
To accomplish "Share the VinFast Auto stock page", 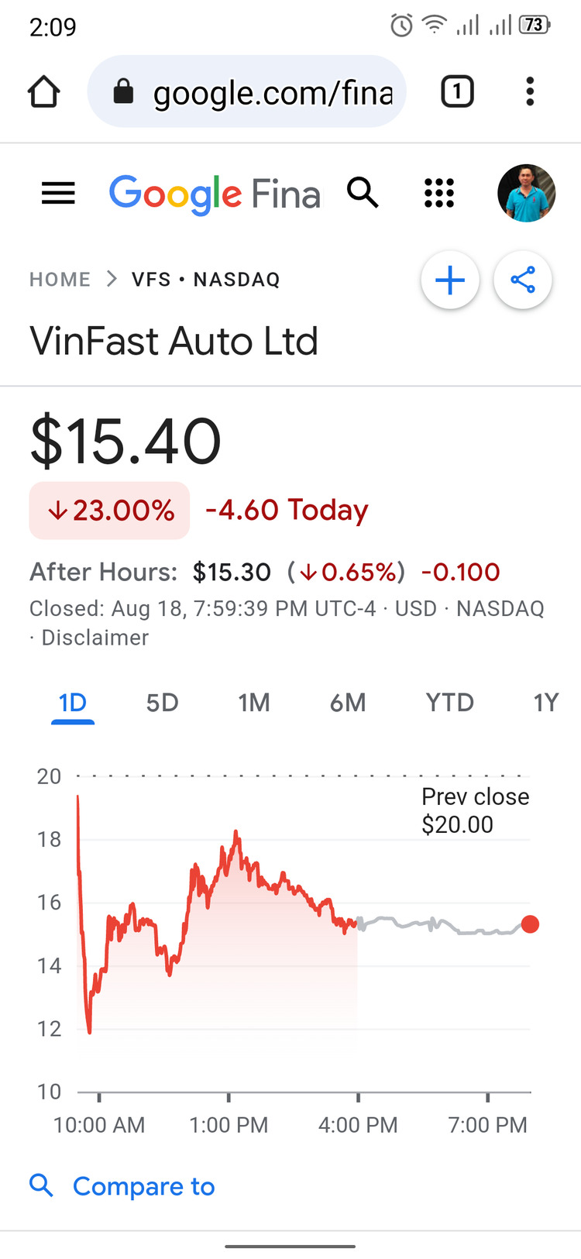I will 523,280.
